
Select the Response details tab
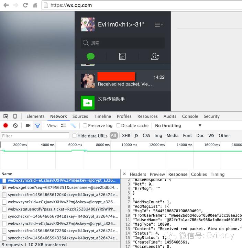tap(178, 174)
